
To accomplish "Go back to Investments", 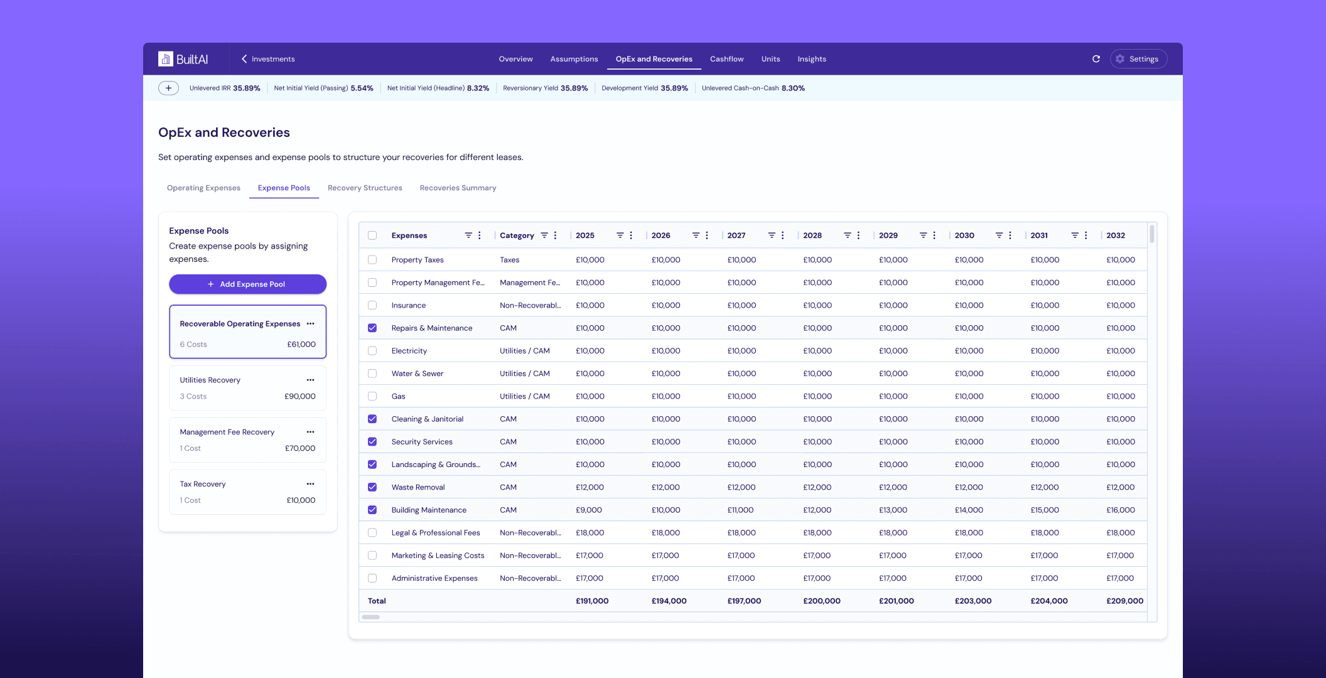I will click(268, 59).
